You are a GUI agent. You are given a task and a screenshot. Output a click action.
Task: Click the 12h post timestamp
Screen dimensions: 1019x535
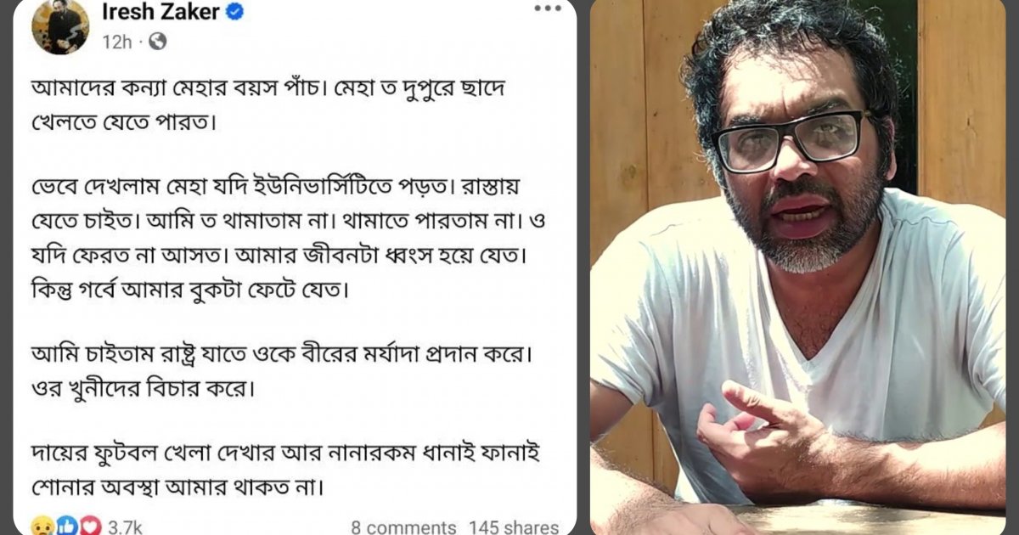coord(116,42)
